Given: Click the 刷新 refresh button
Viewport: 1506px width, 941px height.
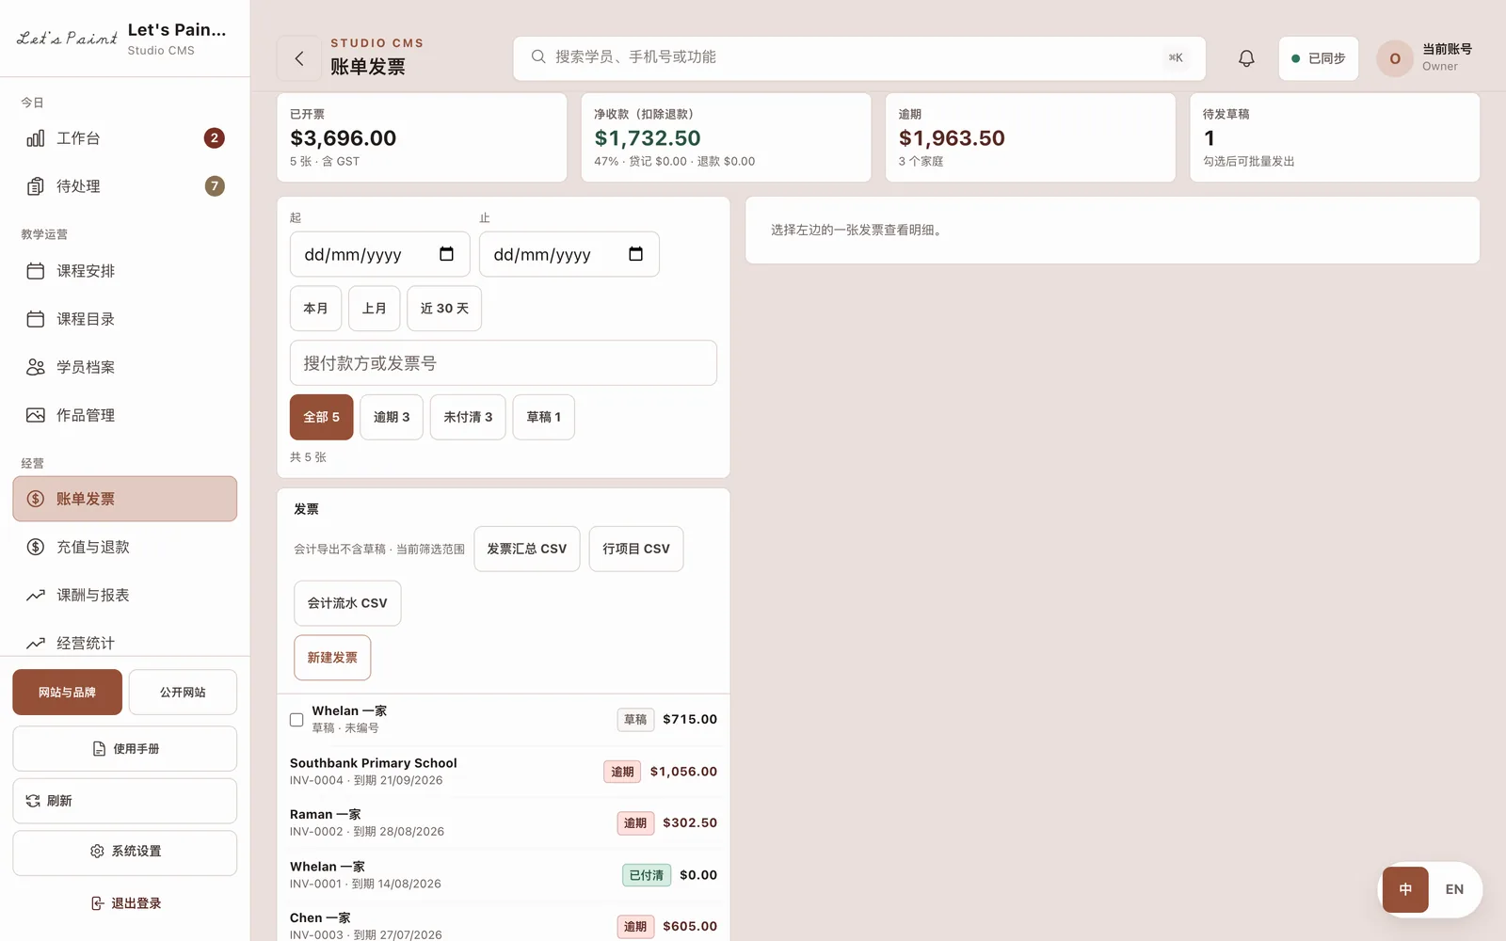Looking at the screenshot, I should tap(125, 801).
